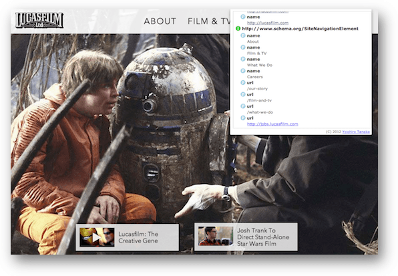Click the property icon for name Film & TV
398x276 pixels.
[x=243, y=47]
